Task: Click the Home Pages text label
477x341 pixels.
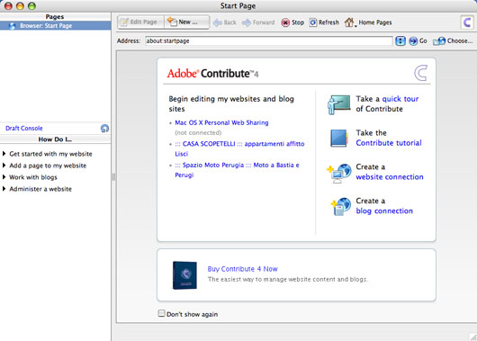Action: (x=375, y=22)
